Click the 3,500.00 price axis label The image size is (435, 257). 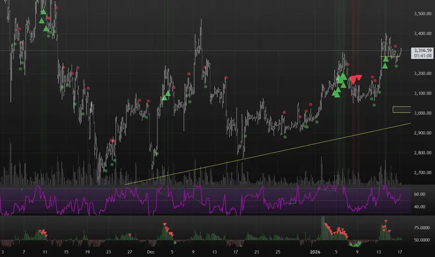click(x=422, y=14)
